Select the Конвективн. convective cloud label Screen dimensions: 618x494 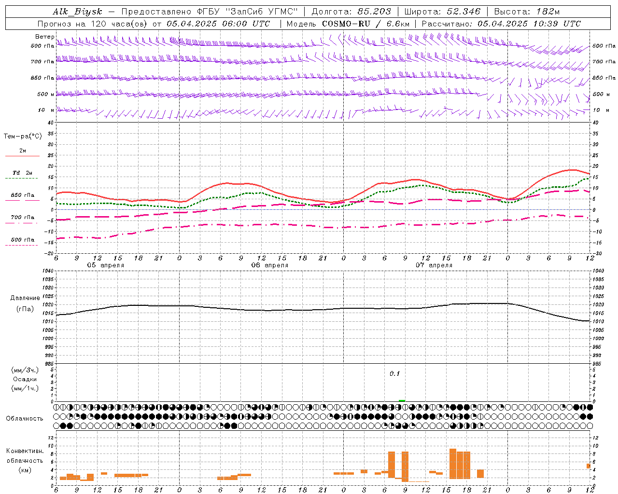coord(25,451)
